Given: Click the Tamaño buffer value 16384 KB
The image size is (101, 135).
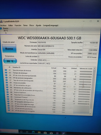Looking at the screenshot, I should [91, 43].
